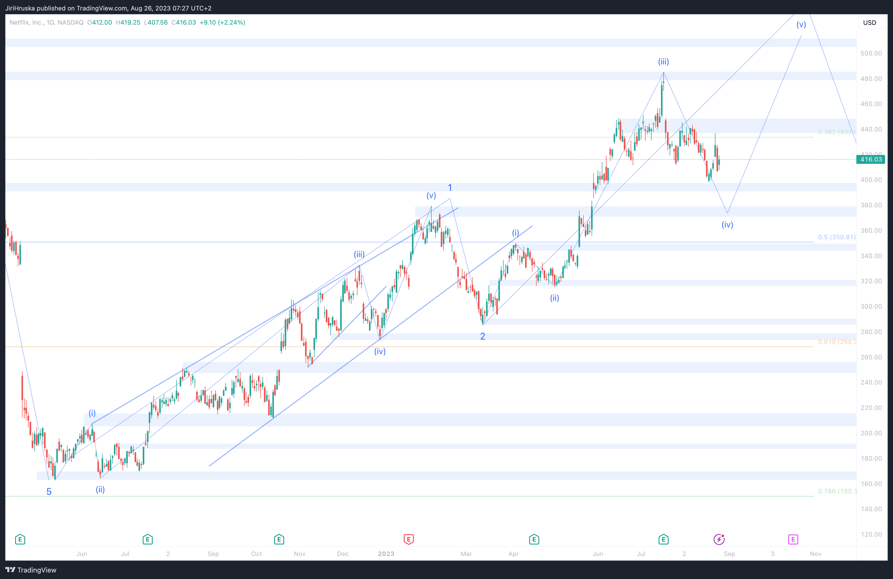Select the wave label 5 at the chart low
Image resolution: width=893 pixels, height=579 pixels.
point(49,492)
